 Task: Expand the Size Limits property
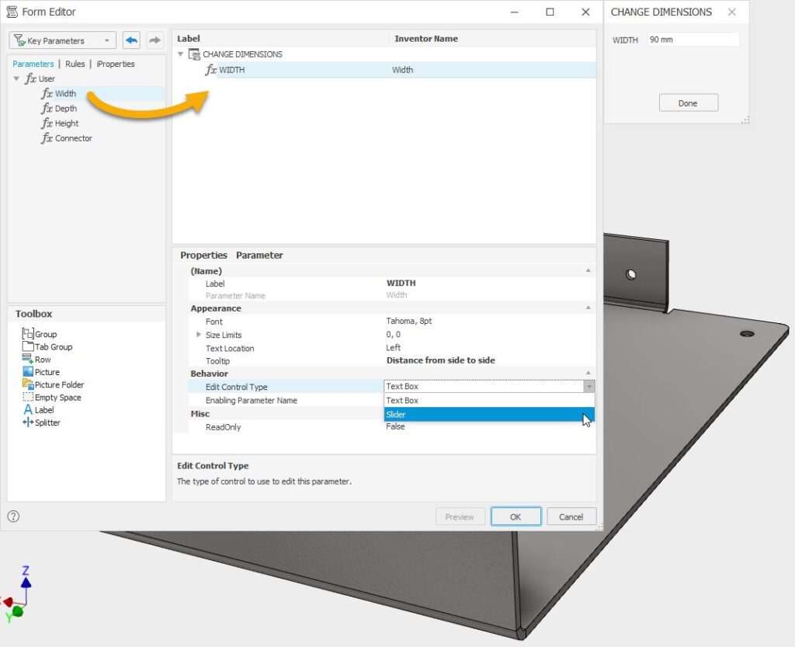click(x=200, y=334)
